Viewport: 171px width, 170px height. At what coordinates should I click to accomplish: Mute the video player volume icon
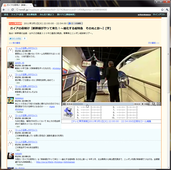pos(143,104)
